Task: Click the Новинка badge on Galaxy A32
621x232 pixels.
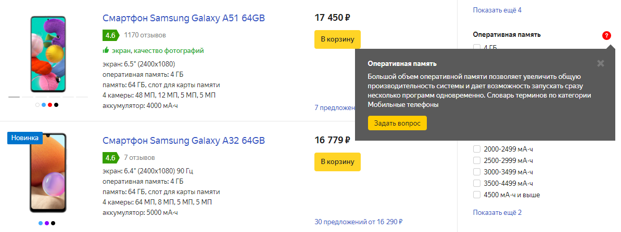Action: point(24,138)
